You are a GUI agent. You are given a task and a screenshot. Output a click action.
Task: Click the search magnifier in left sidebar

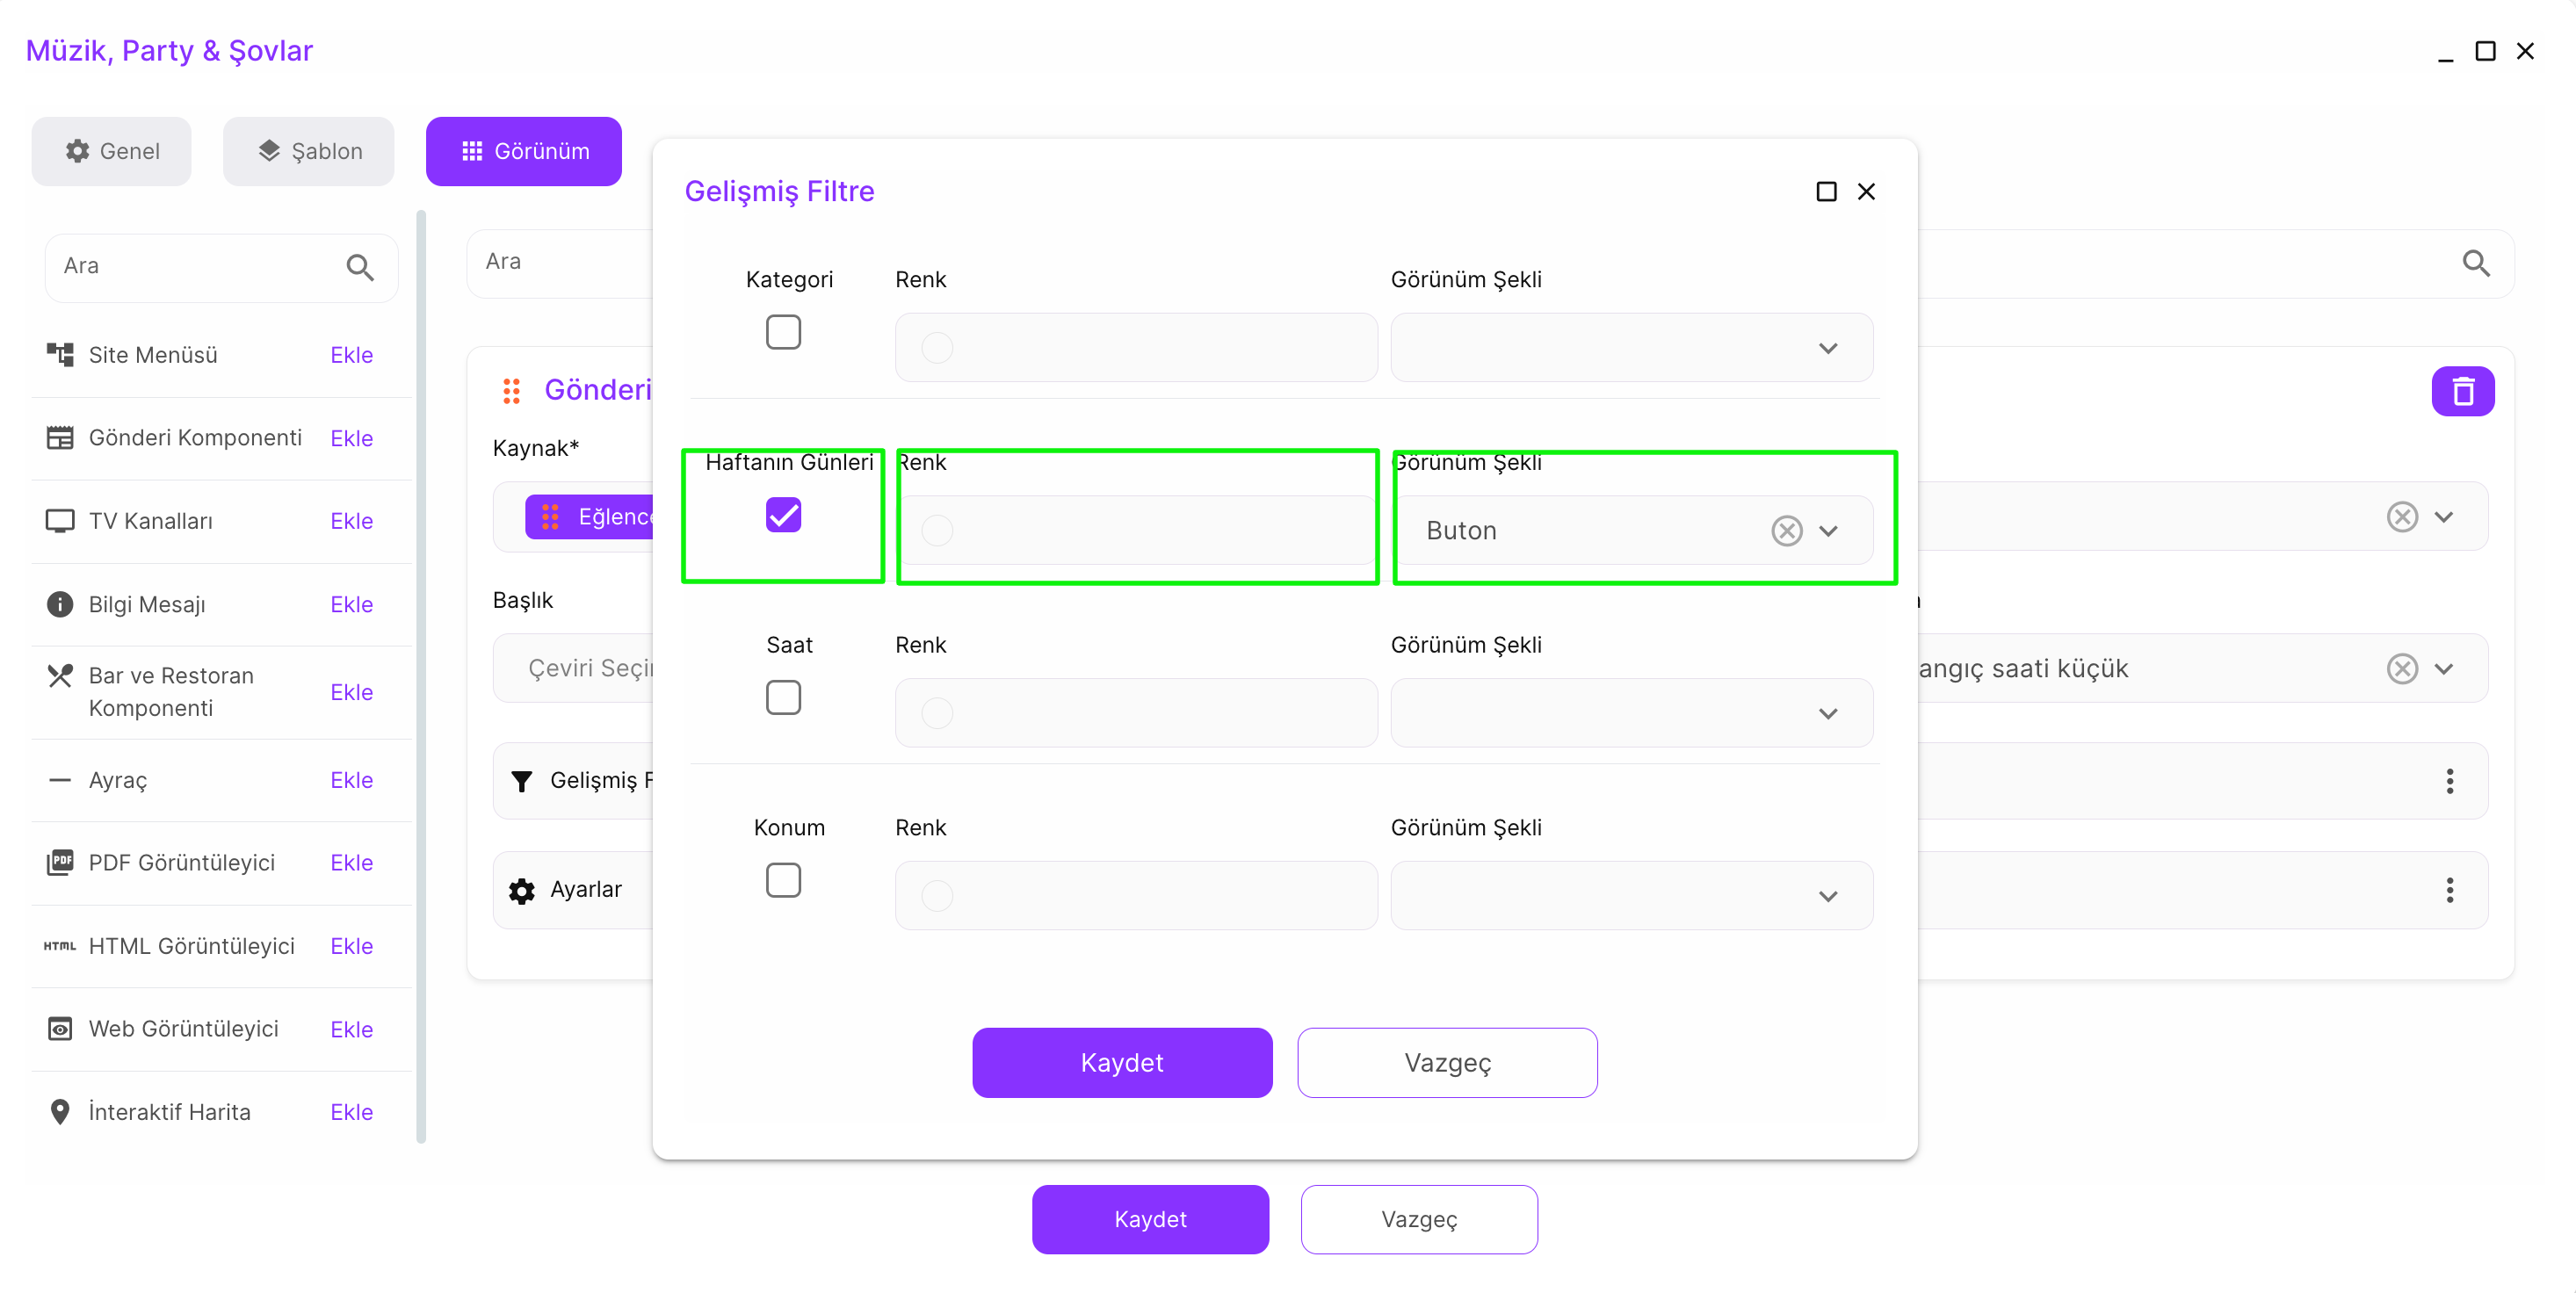pyautogui.click(x=360, y=267)
